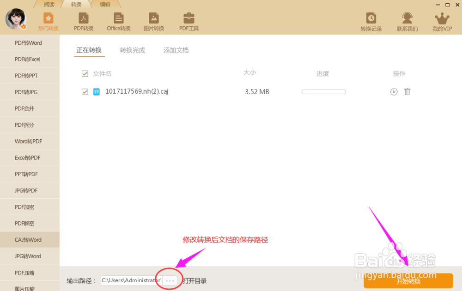Choose JPG转PDF in the sidebar

[30, 190]
